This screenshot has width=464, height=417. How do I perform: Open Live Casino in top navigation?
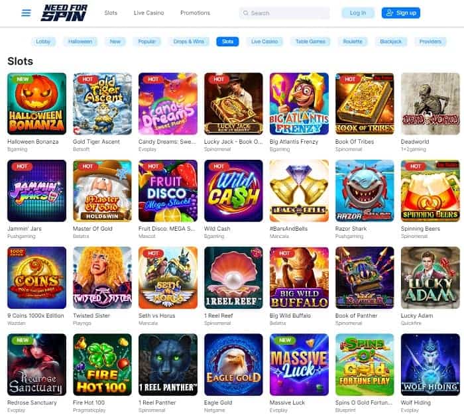pos(148,13)
